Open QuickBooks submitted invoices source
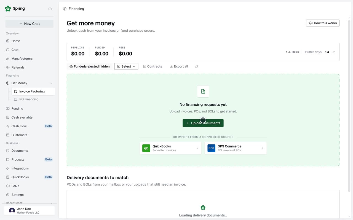353x220 pixels. click(x=170, y=148)
